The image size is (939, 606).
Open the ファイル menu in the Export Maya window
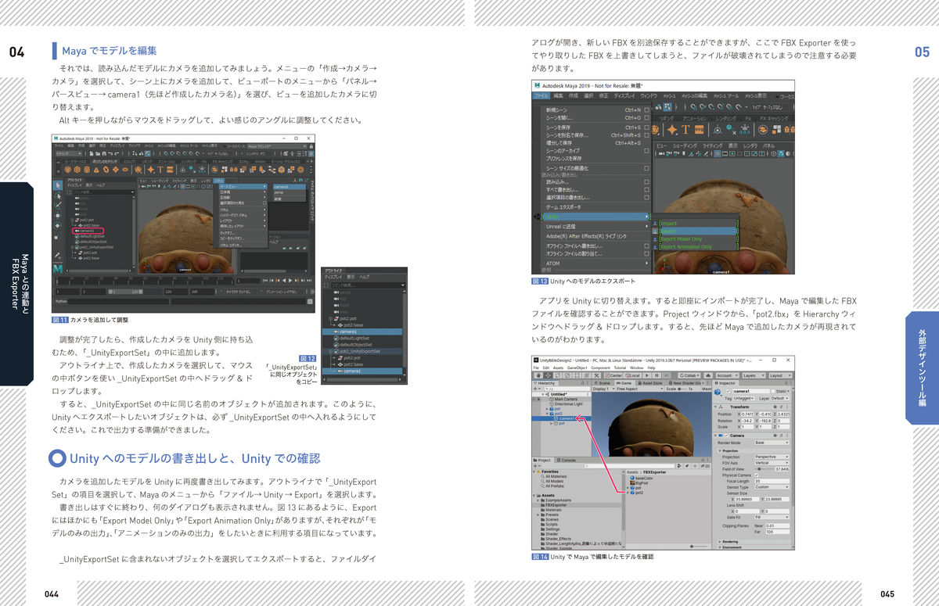tap(541, 96)
